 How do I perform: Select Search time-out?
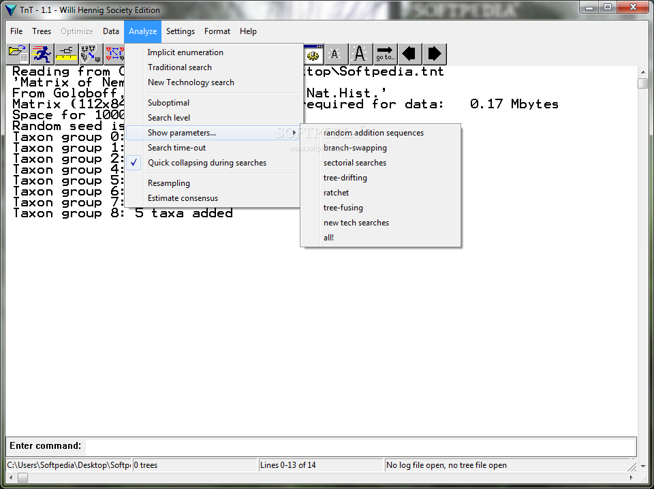(x=213, y=148)
